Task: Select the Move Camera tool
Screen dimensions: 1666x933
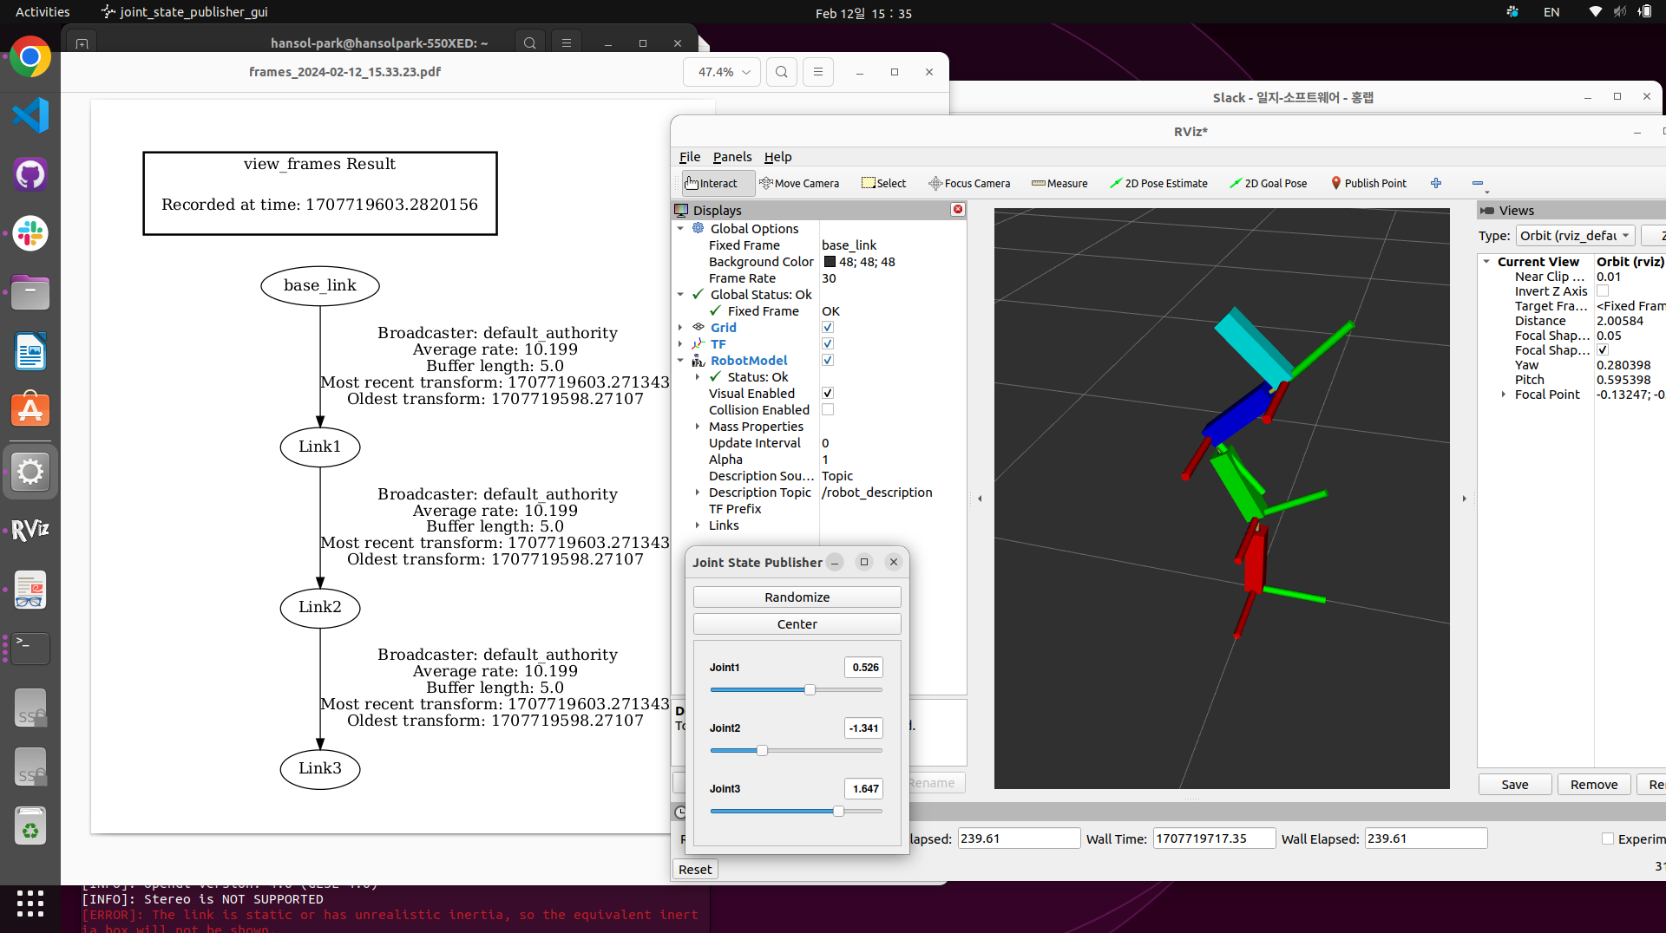Action: (799, 183)
